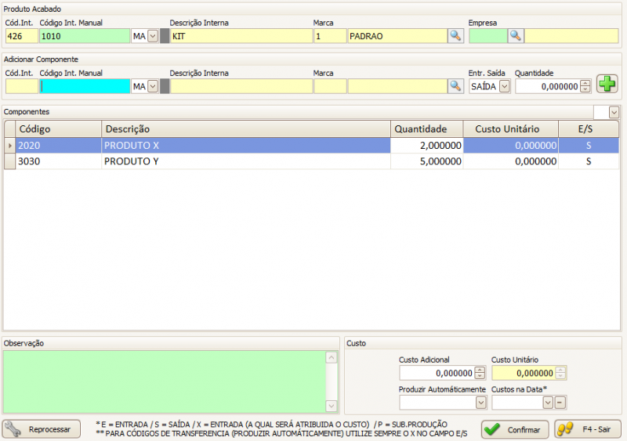The width and height of the screenshot is (627, 441).
Task: Expand the Produzir Automáticamente dropdown
Action: pos(480,403)
